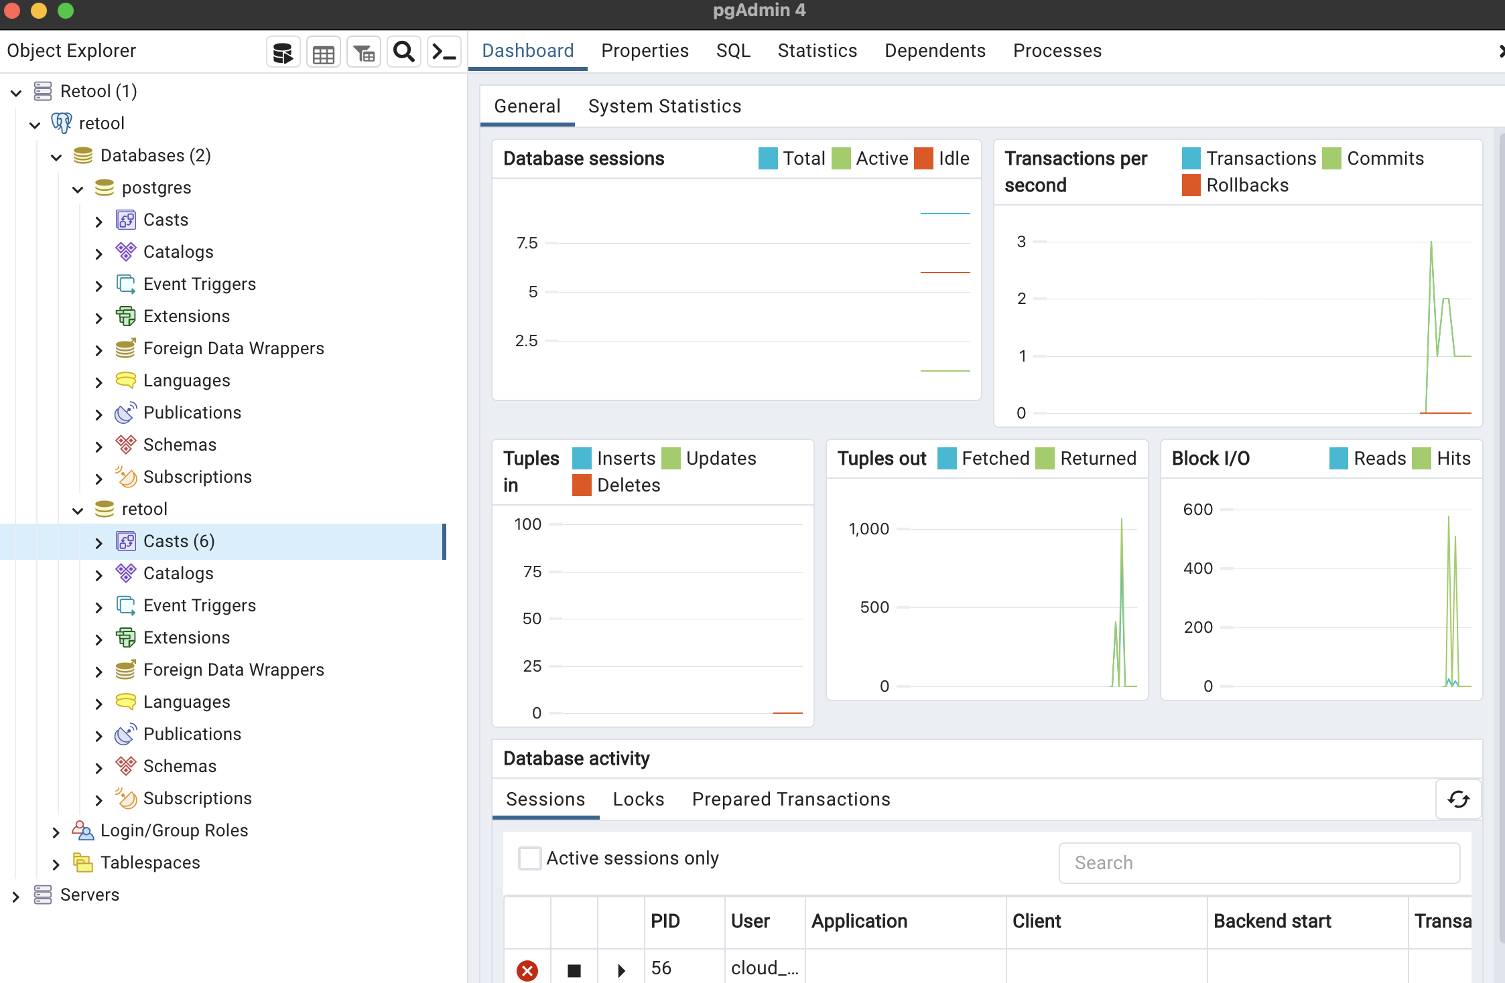Launch the PSQL Tool terminal icon
Viewport: 1505px width, 983px height.
coord(444,52)
